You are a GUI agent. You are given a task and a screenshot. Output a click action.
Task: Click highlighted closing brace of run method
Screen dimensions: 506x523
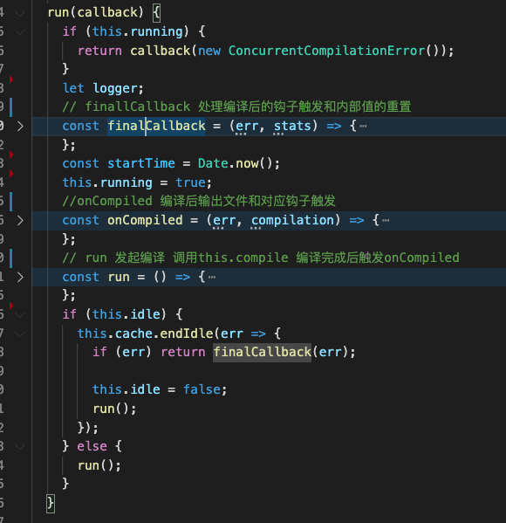pos(51,503)
